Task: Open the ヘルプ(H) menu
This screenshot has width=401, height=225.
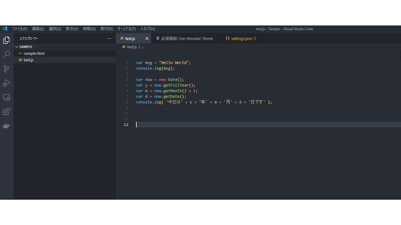Action: (148, 29)
